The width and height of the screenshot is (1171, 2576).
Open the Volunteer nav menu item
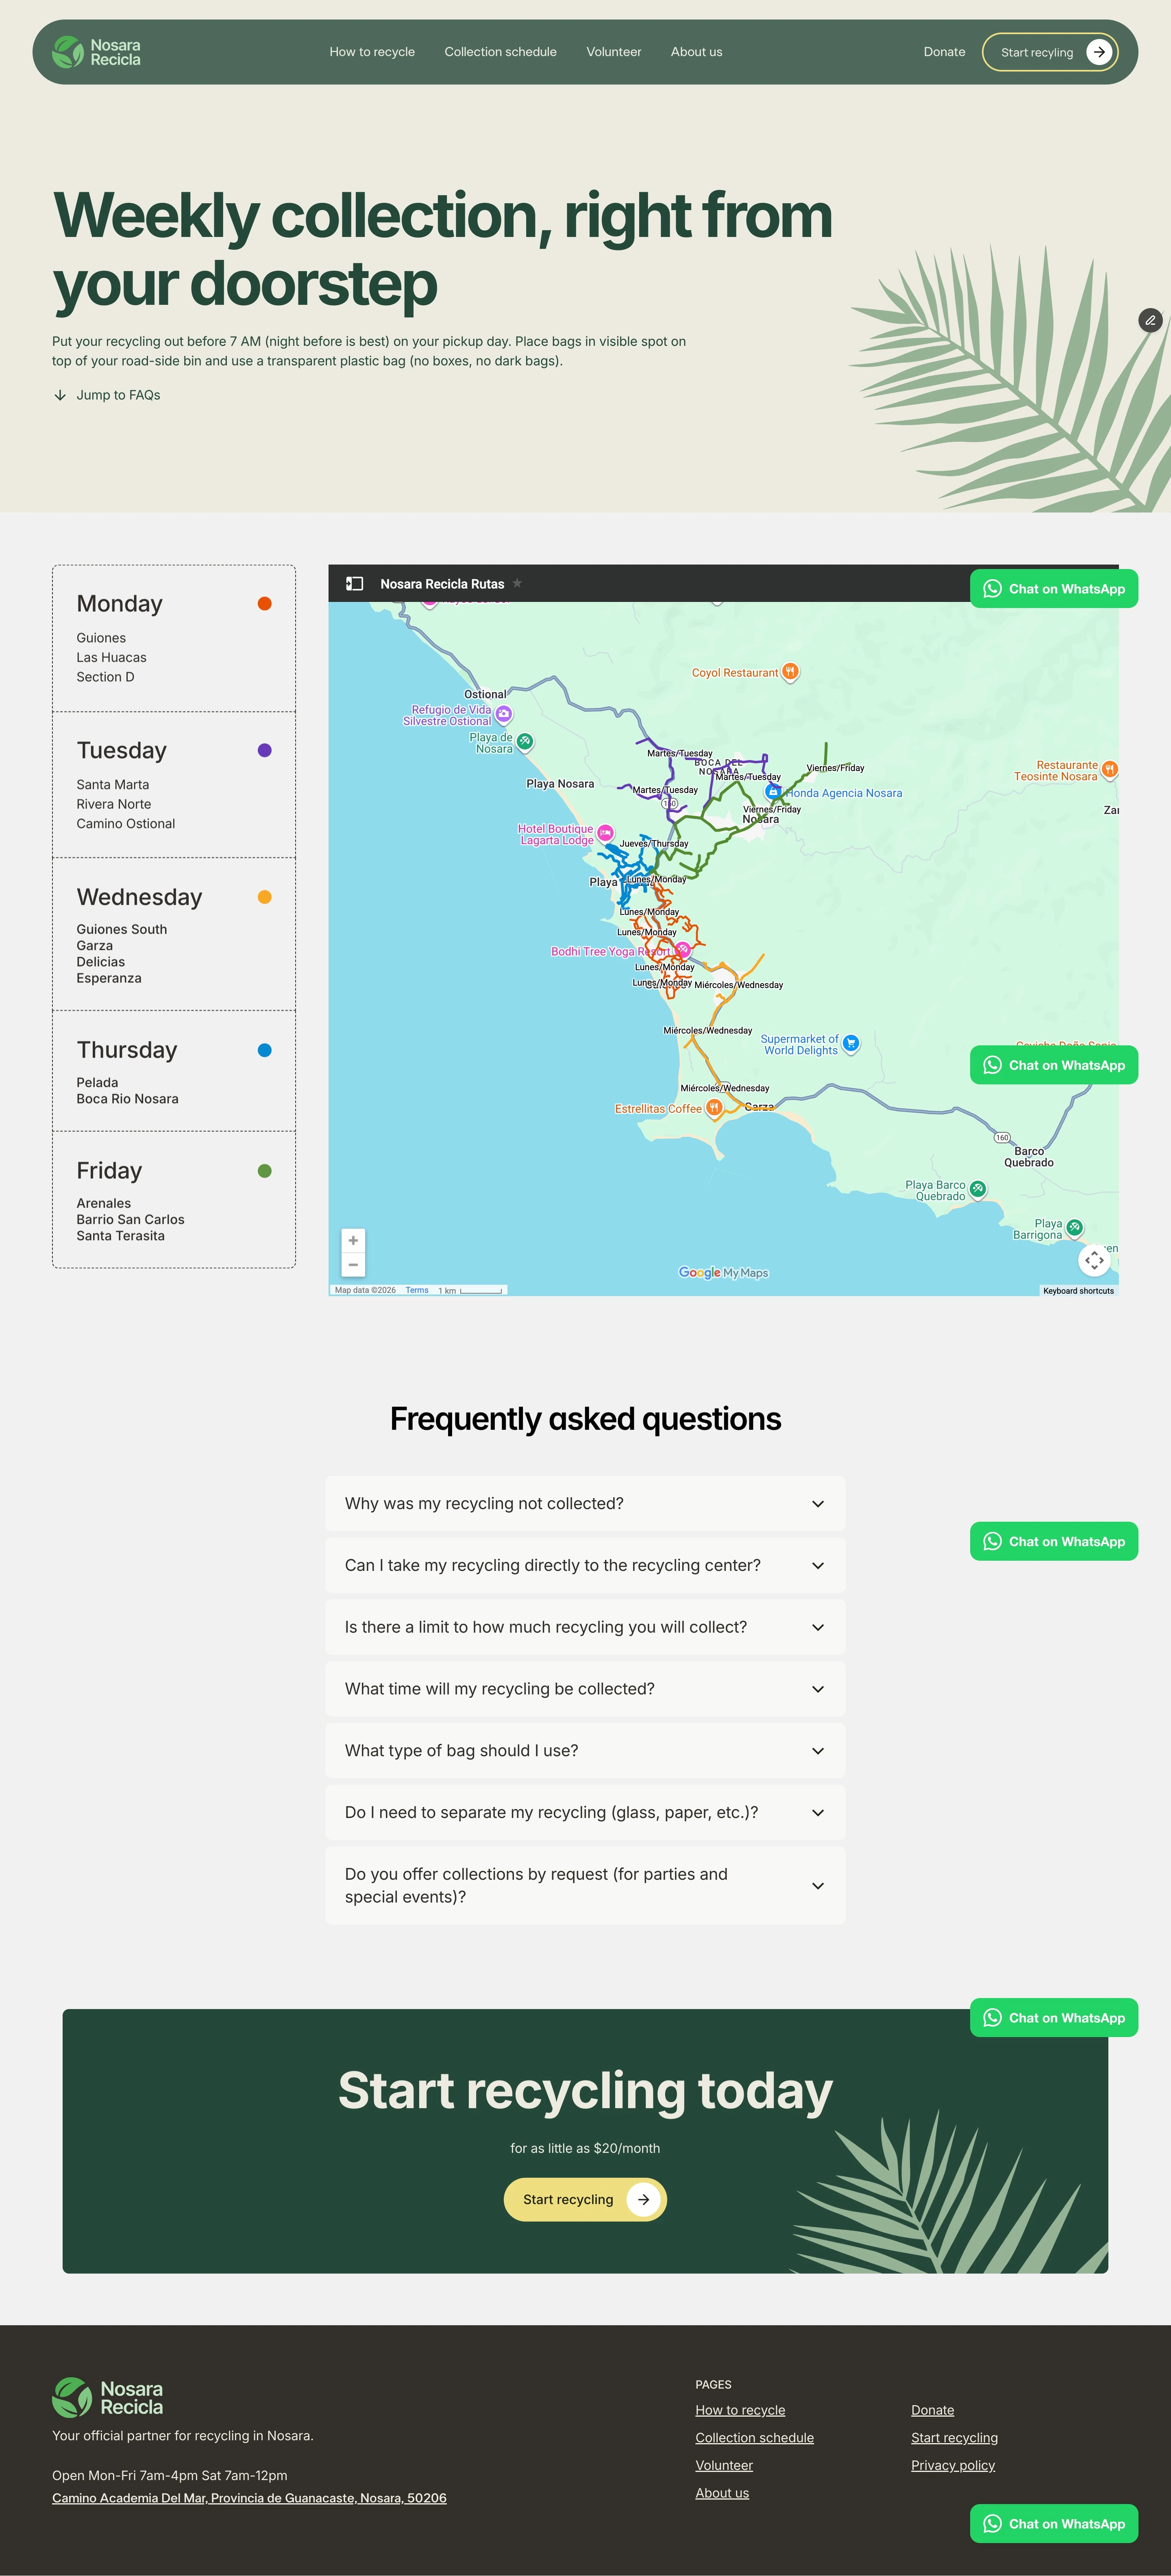[613, 52]
